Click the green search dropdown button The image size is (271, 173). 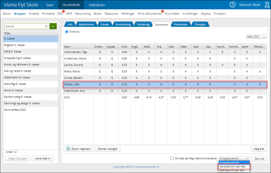[53, 26]
